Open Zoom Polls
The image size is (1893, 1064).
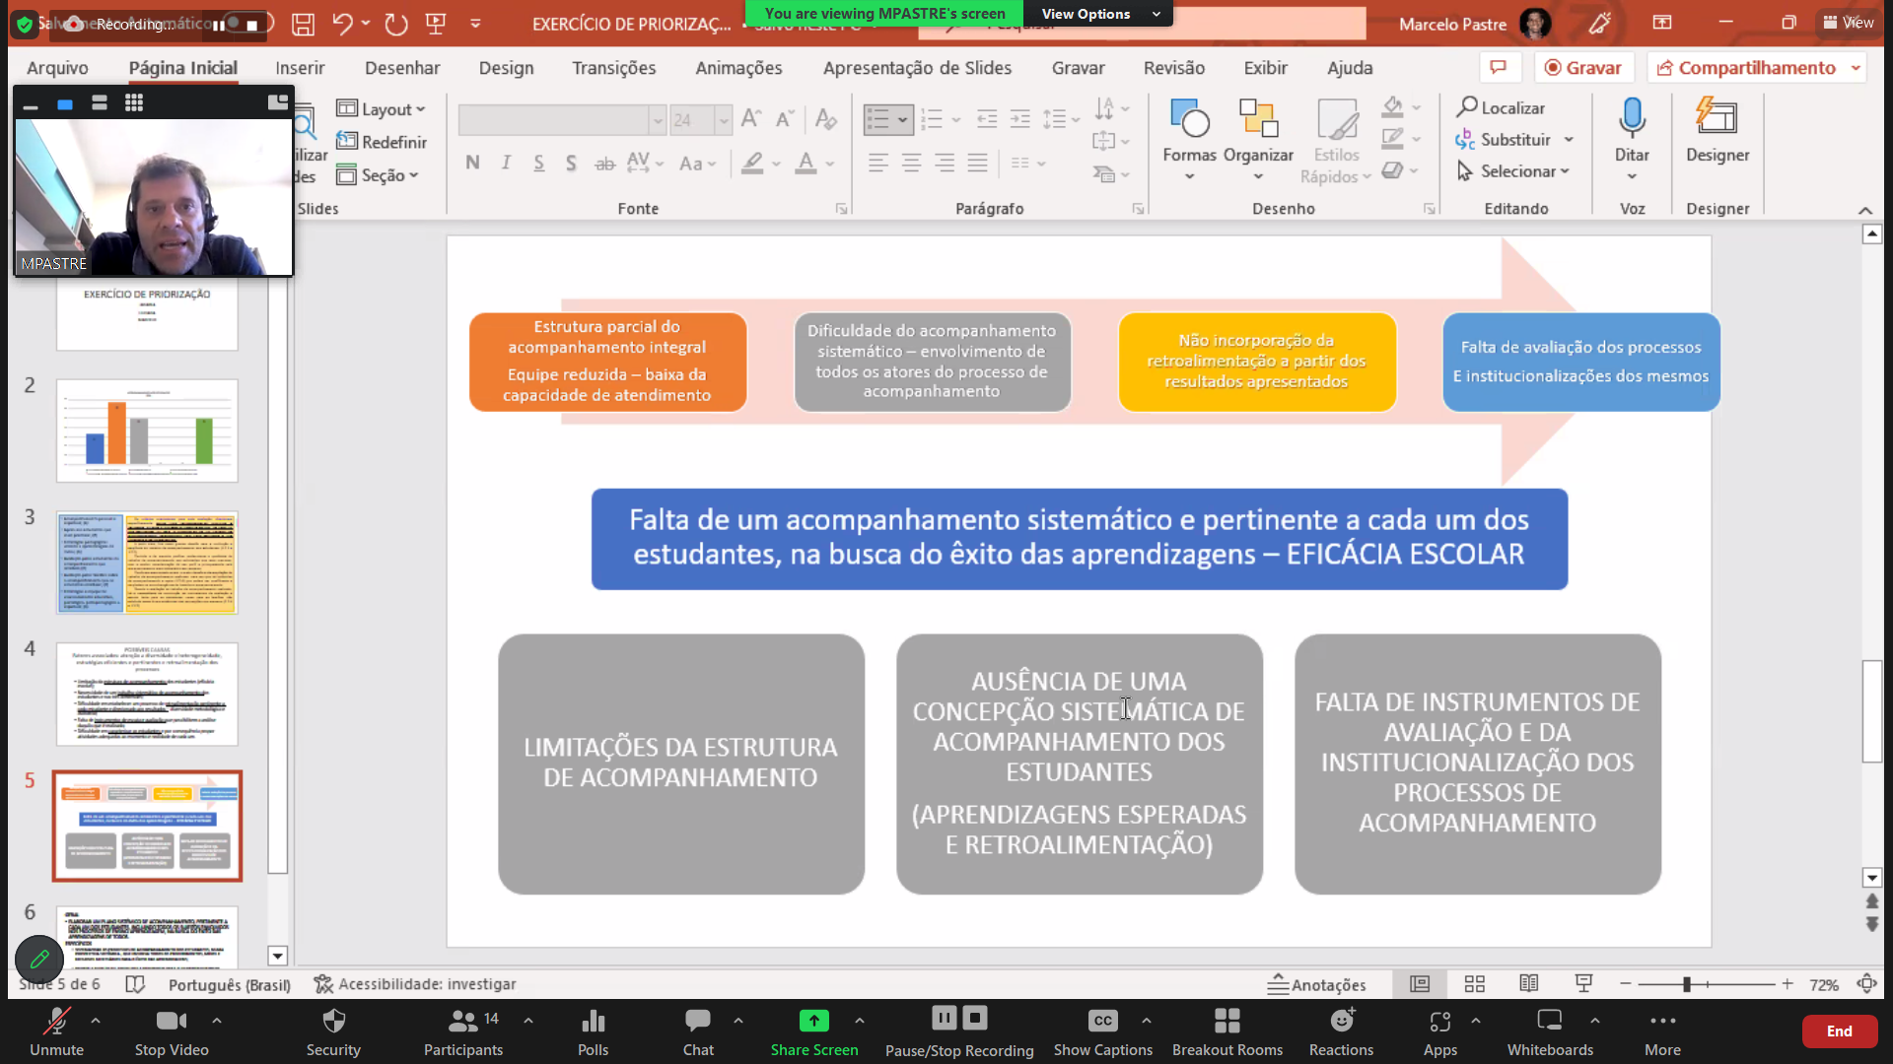pos(593,1031)
